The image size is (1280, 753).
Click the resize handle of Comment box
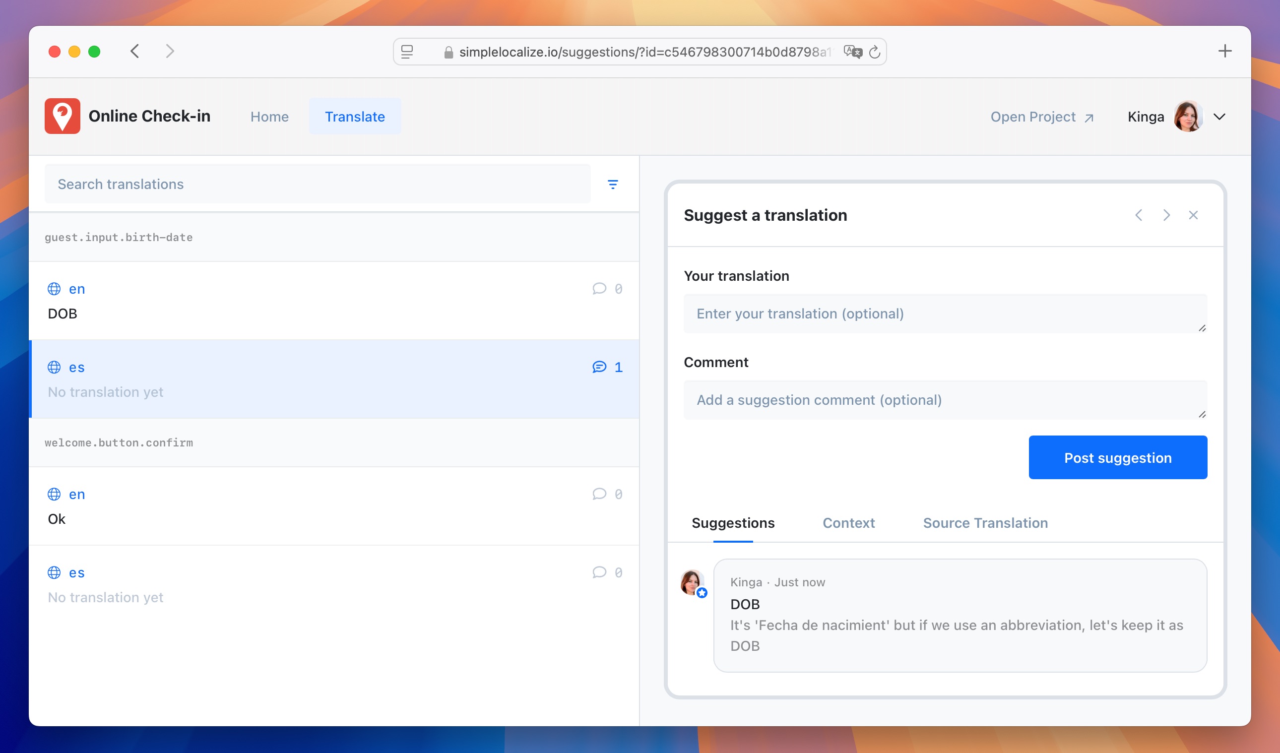pos(1202,414)
